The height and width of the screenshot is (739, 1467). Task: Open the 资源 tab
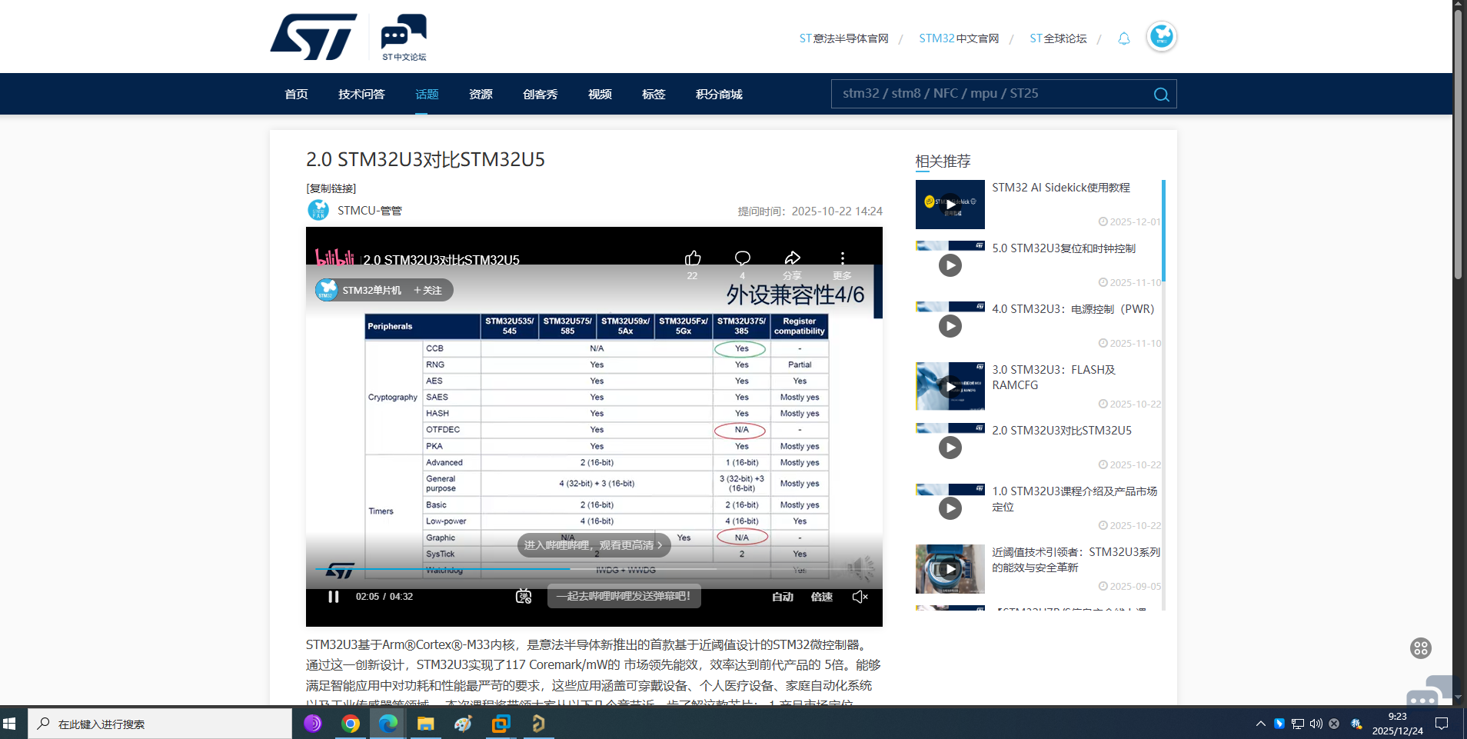481,95
